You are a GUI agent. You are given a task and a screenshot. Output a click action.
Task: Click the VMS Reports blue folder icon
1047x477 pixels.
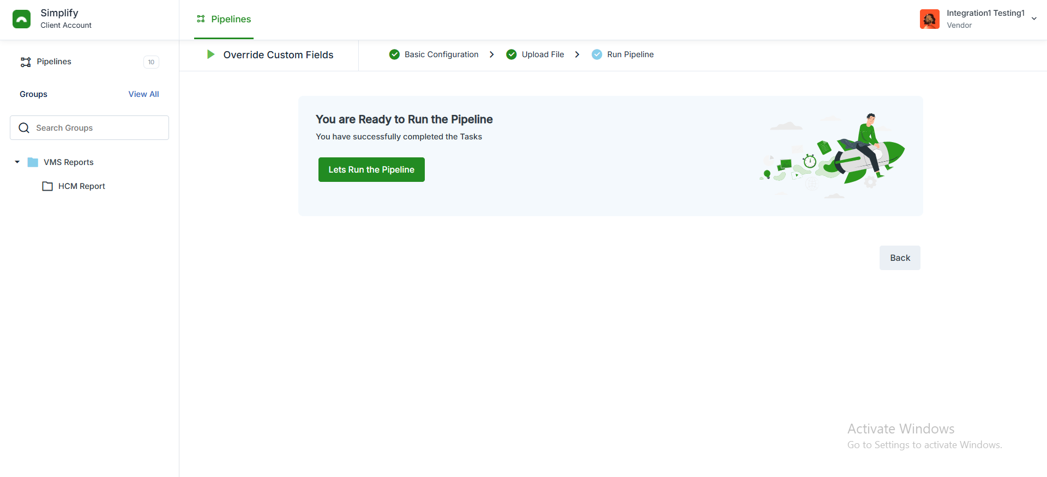[x=33, y=162]
